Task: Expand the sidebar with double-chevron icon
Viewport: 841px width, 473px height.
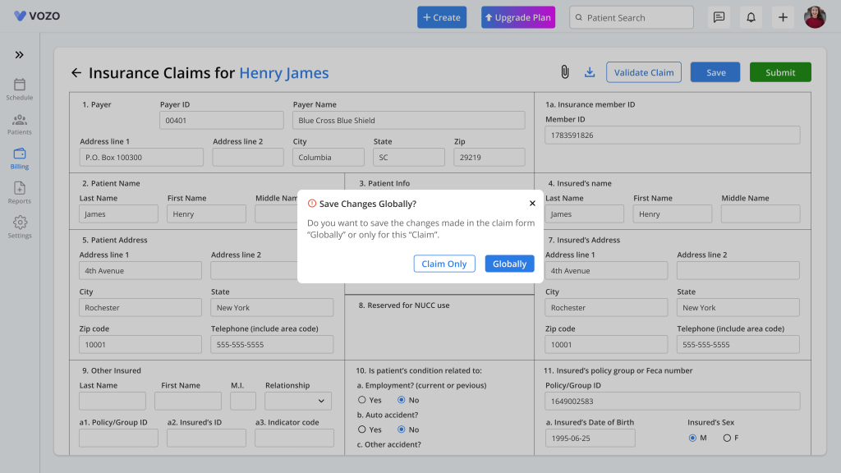Action: pos(20,55)
